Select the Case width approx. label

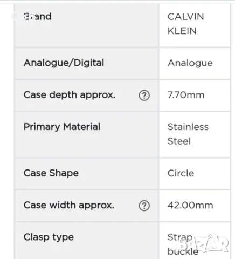69,205
